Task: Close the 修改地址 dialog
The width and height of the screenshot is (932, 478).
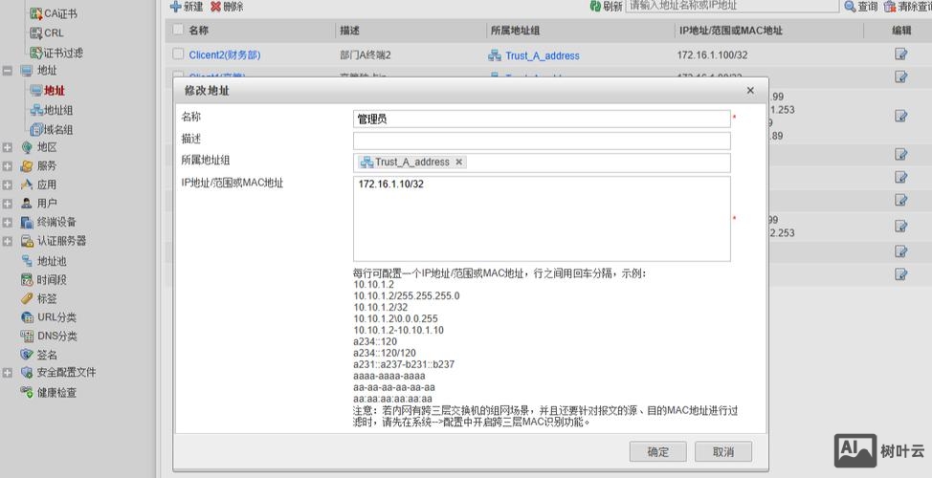Action: tap(750, 90)
